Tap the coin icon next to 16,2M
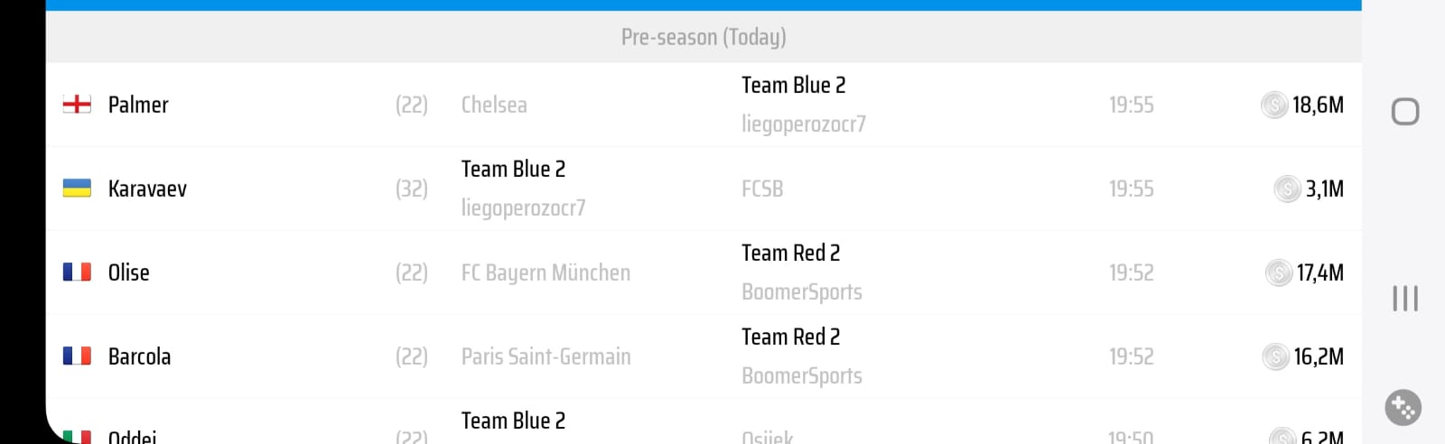 [1275, 357]
